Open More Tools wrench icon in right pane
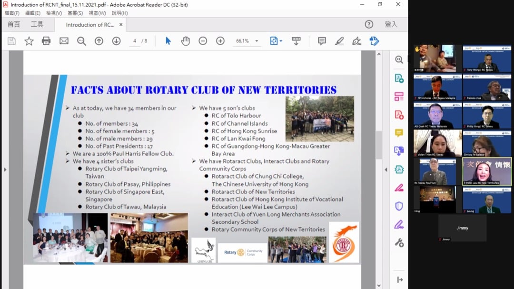Viewport: 514px width, 289px height. (x=399, y=243)
